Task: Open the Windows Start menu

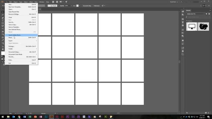Action: point(3,117)
